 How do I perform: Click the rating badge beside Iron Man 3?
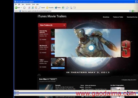(x=53, y=79)
